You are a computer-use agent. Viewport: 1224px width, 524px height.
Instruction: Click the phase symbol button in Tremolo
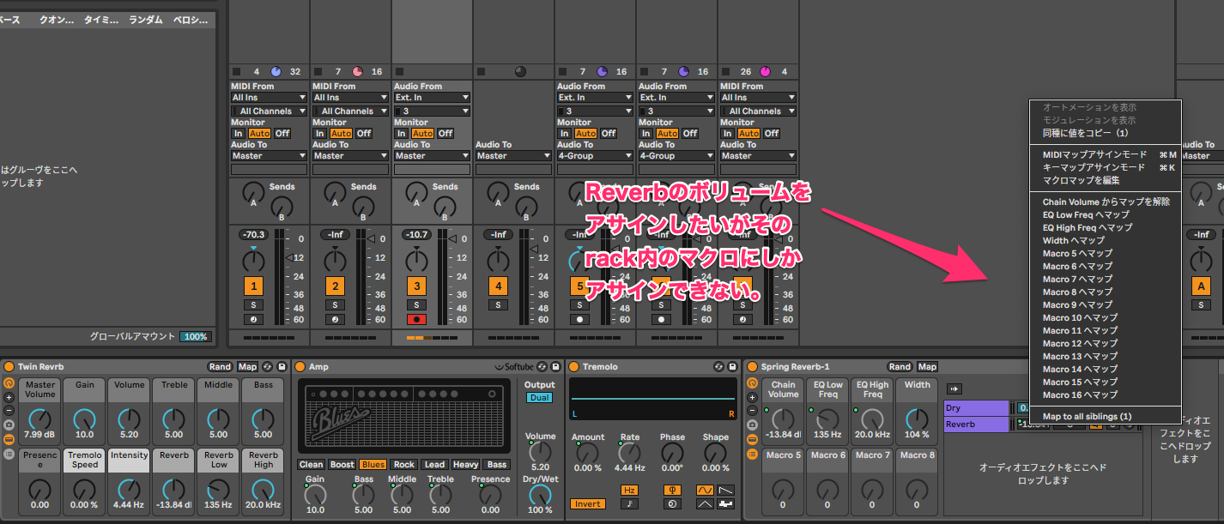point(672,490)
